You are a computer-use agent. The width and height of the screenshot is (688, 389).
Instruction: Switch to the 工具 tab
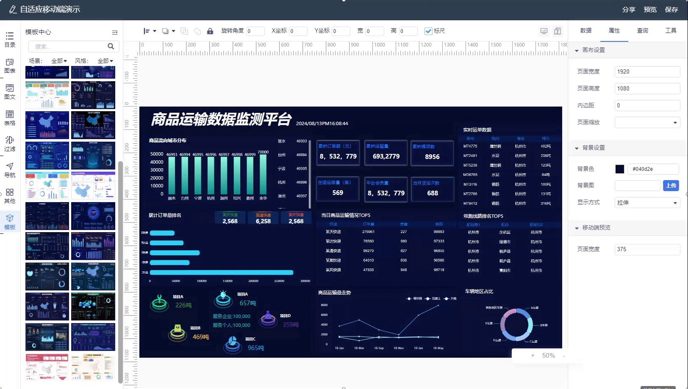671,30
